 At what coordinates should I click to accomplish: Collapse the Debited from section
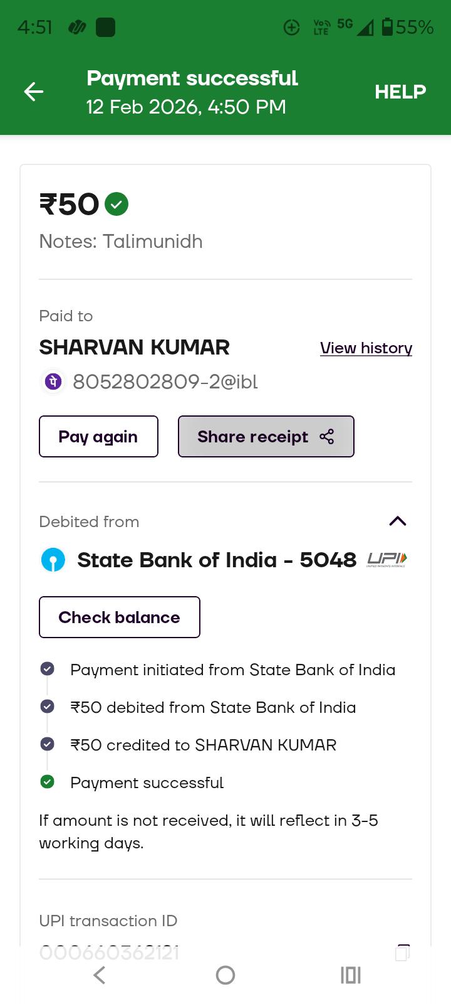pyautogui.click(x=398, y=521)
